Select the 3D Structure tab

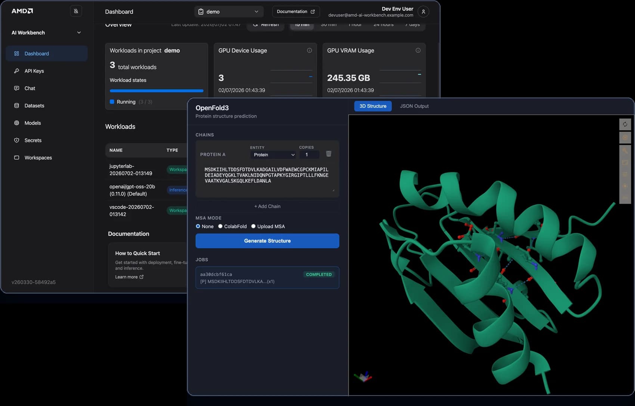373,106
